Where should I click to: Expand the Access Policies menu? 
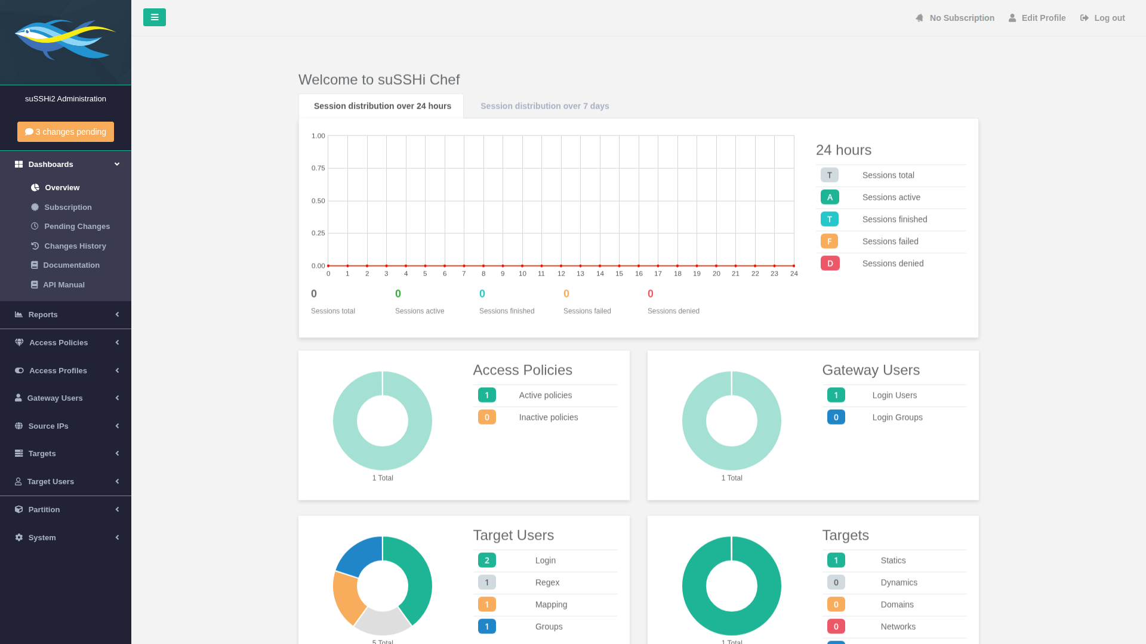pos(66,342)
